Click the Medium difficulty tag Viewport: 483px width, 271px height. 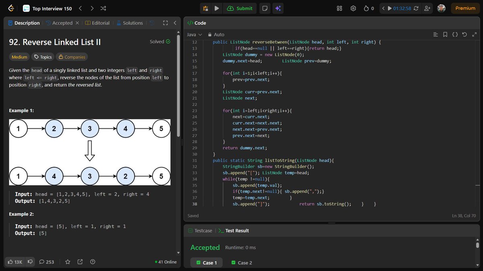[19, 57]
